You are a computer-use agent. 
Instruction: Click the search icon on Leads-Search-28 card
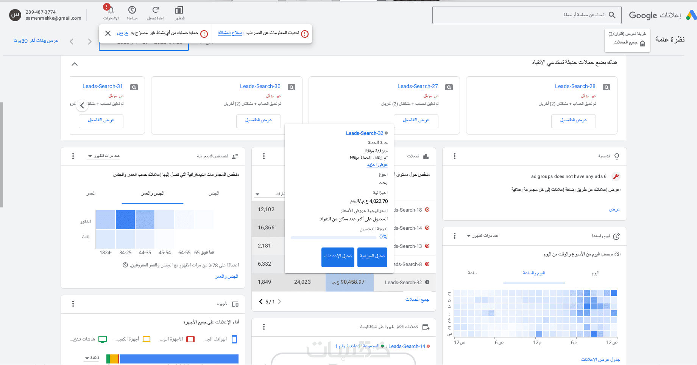607,87
